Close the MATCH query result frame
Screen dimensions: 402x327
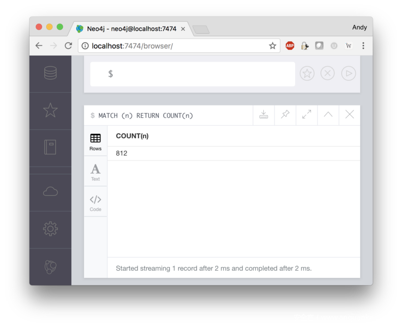(349, 115)
